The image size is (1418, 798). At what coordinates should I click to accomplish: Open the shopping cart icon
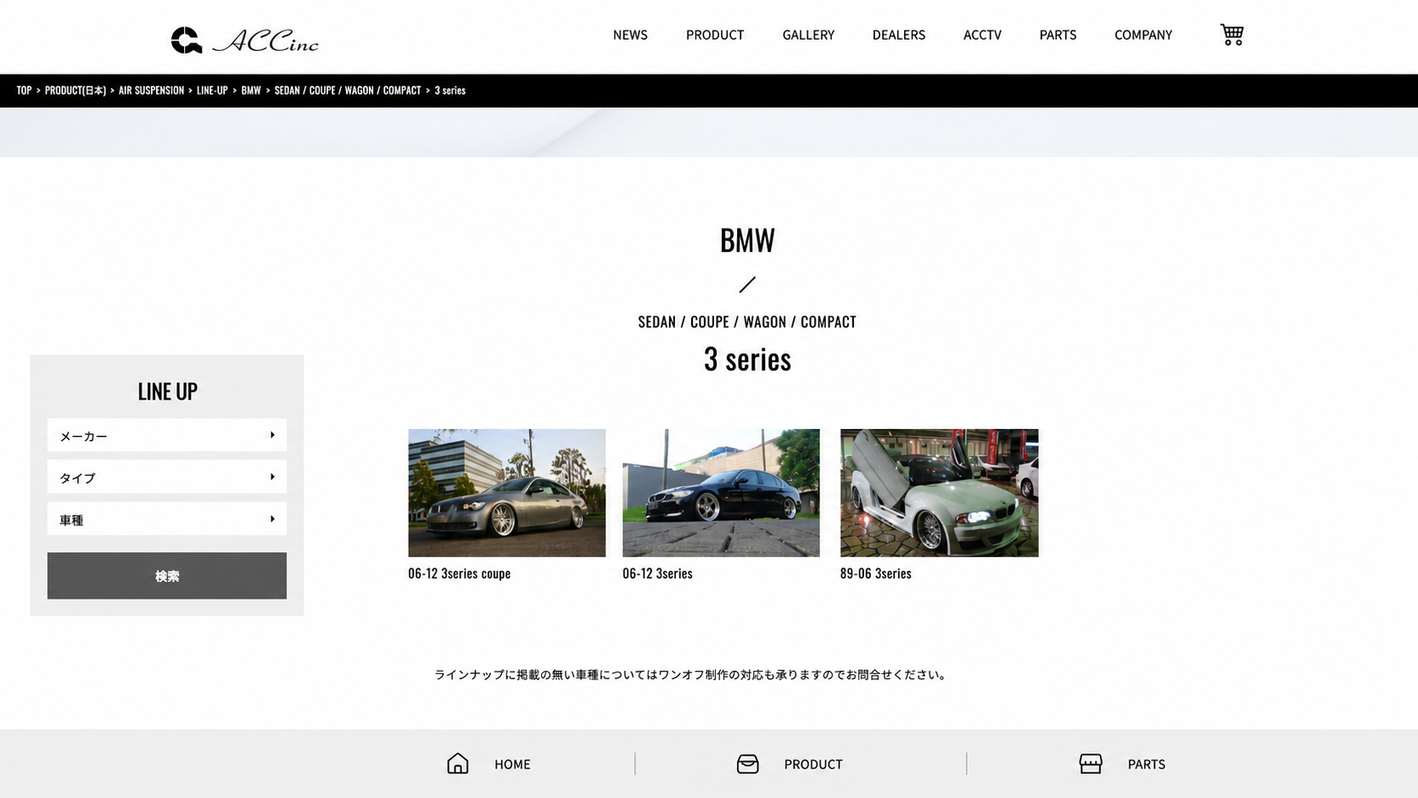[1231, 35]
